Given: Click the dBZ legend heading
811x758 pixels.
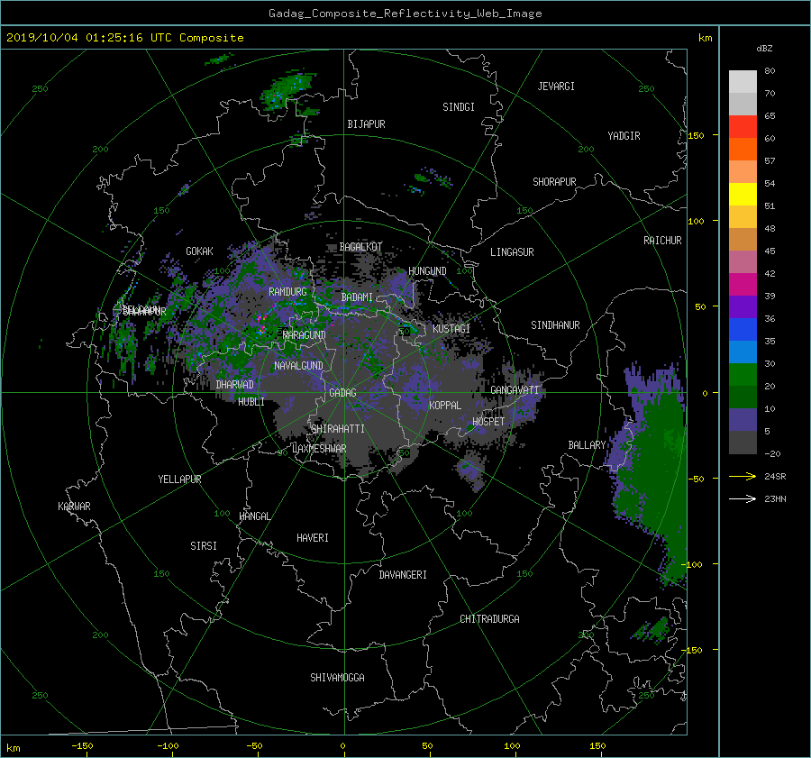Looking at the screenshot, I should (x=764, y=48).
